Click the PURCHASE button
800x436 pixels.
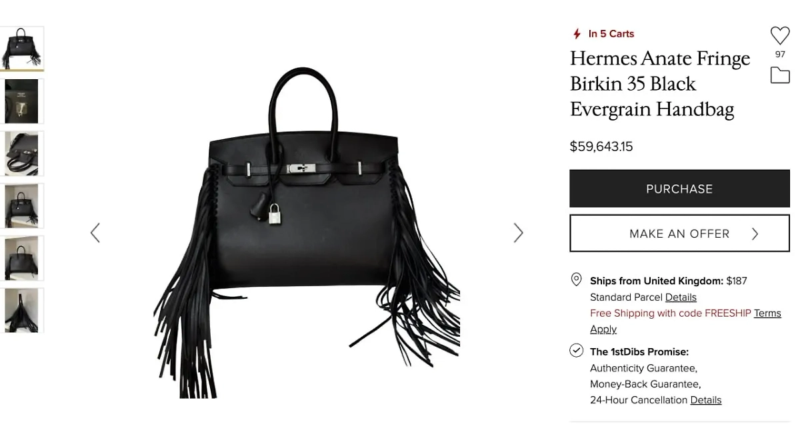[679, 188]
